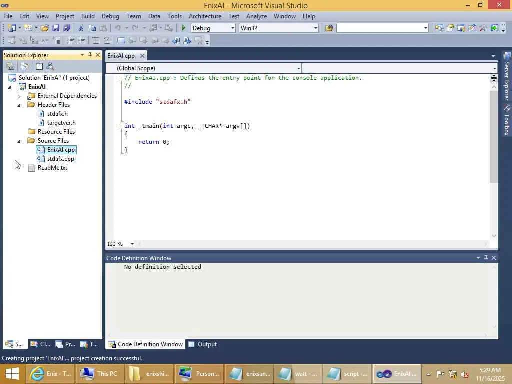
Task: Select the Code Definition Window bottom tab
Action: coord(145,344)
